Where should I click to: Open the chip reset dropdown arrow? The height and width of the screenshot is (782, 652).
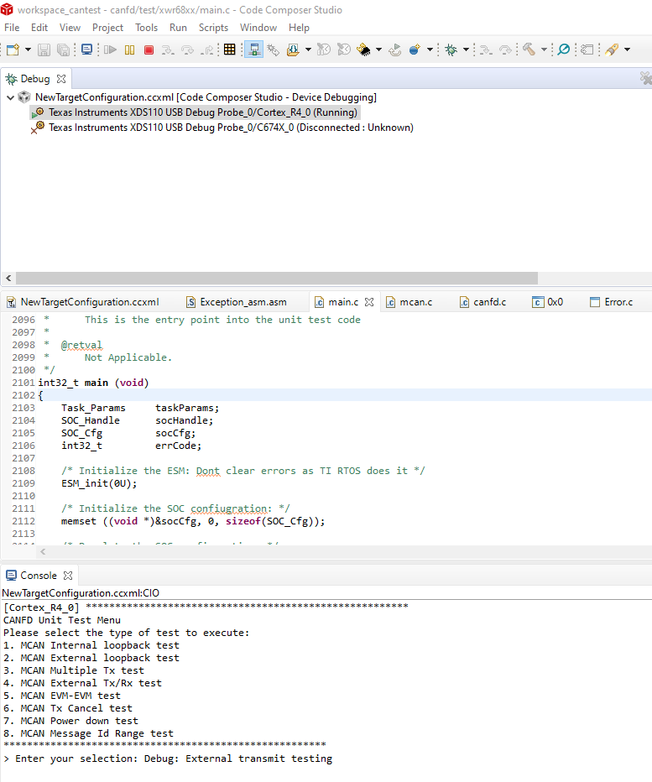coord(378,50)
